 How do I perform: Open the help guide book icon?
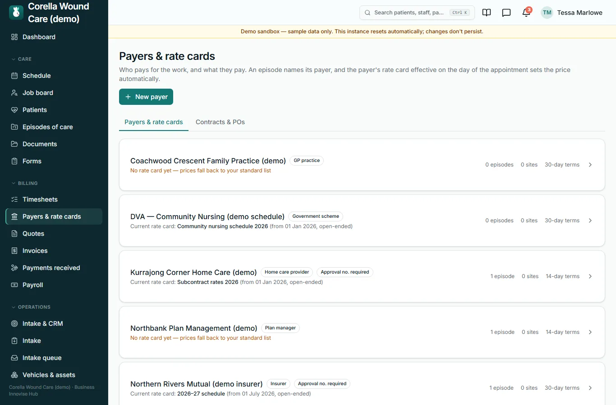point(487,13)
